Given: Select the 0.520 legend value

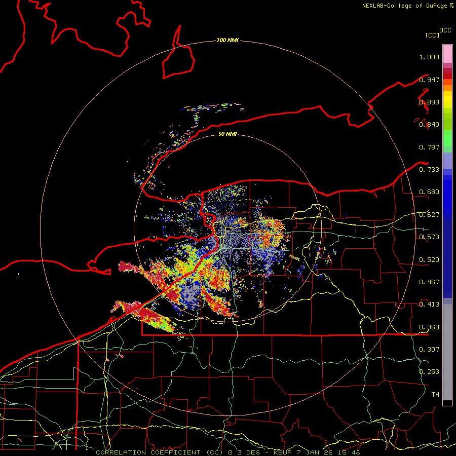Looking at the screenshot, I should [429, 260].
